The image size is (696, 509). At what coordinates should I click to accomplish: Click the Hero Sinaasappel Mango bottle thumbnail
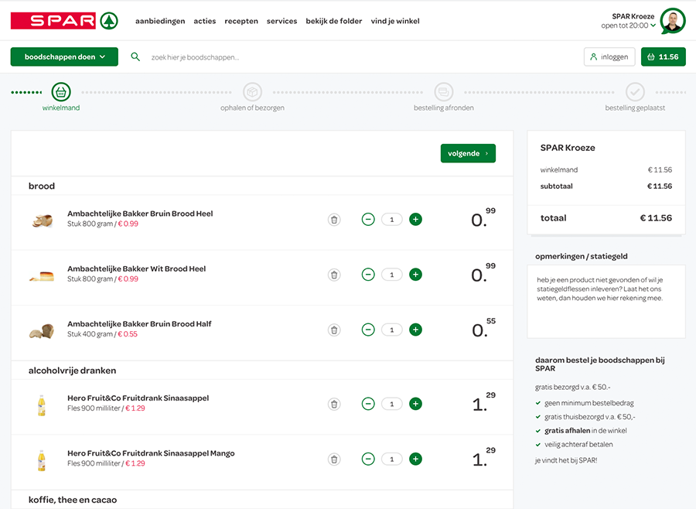pos(42,460)
